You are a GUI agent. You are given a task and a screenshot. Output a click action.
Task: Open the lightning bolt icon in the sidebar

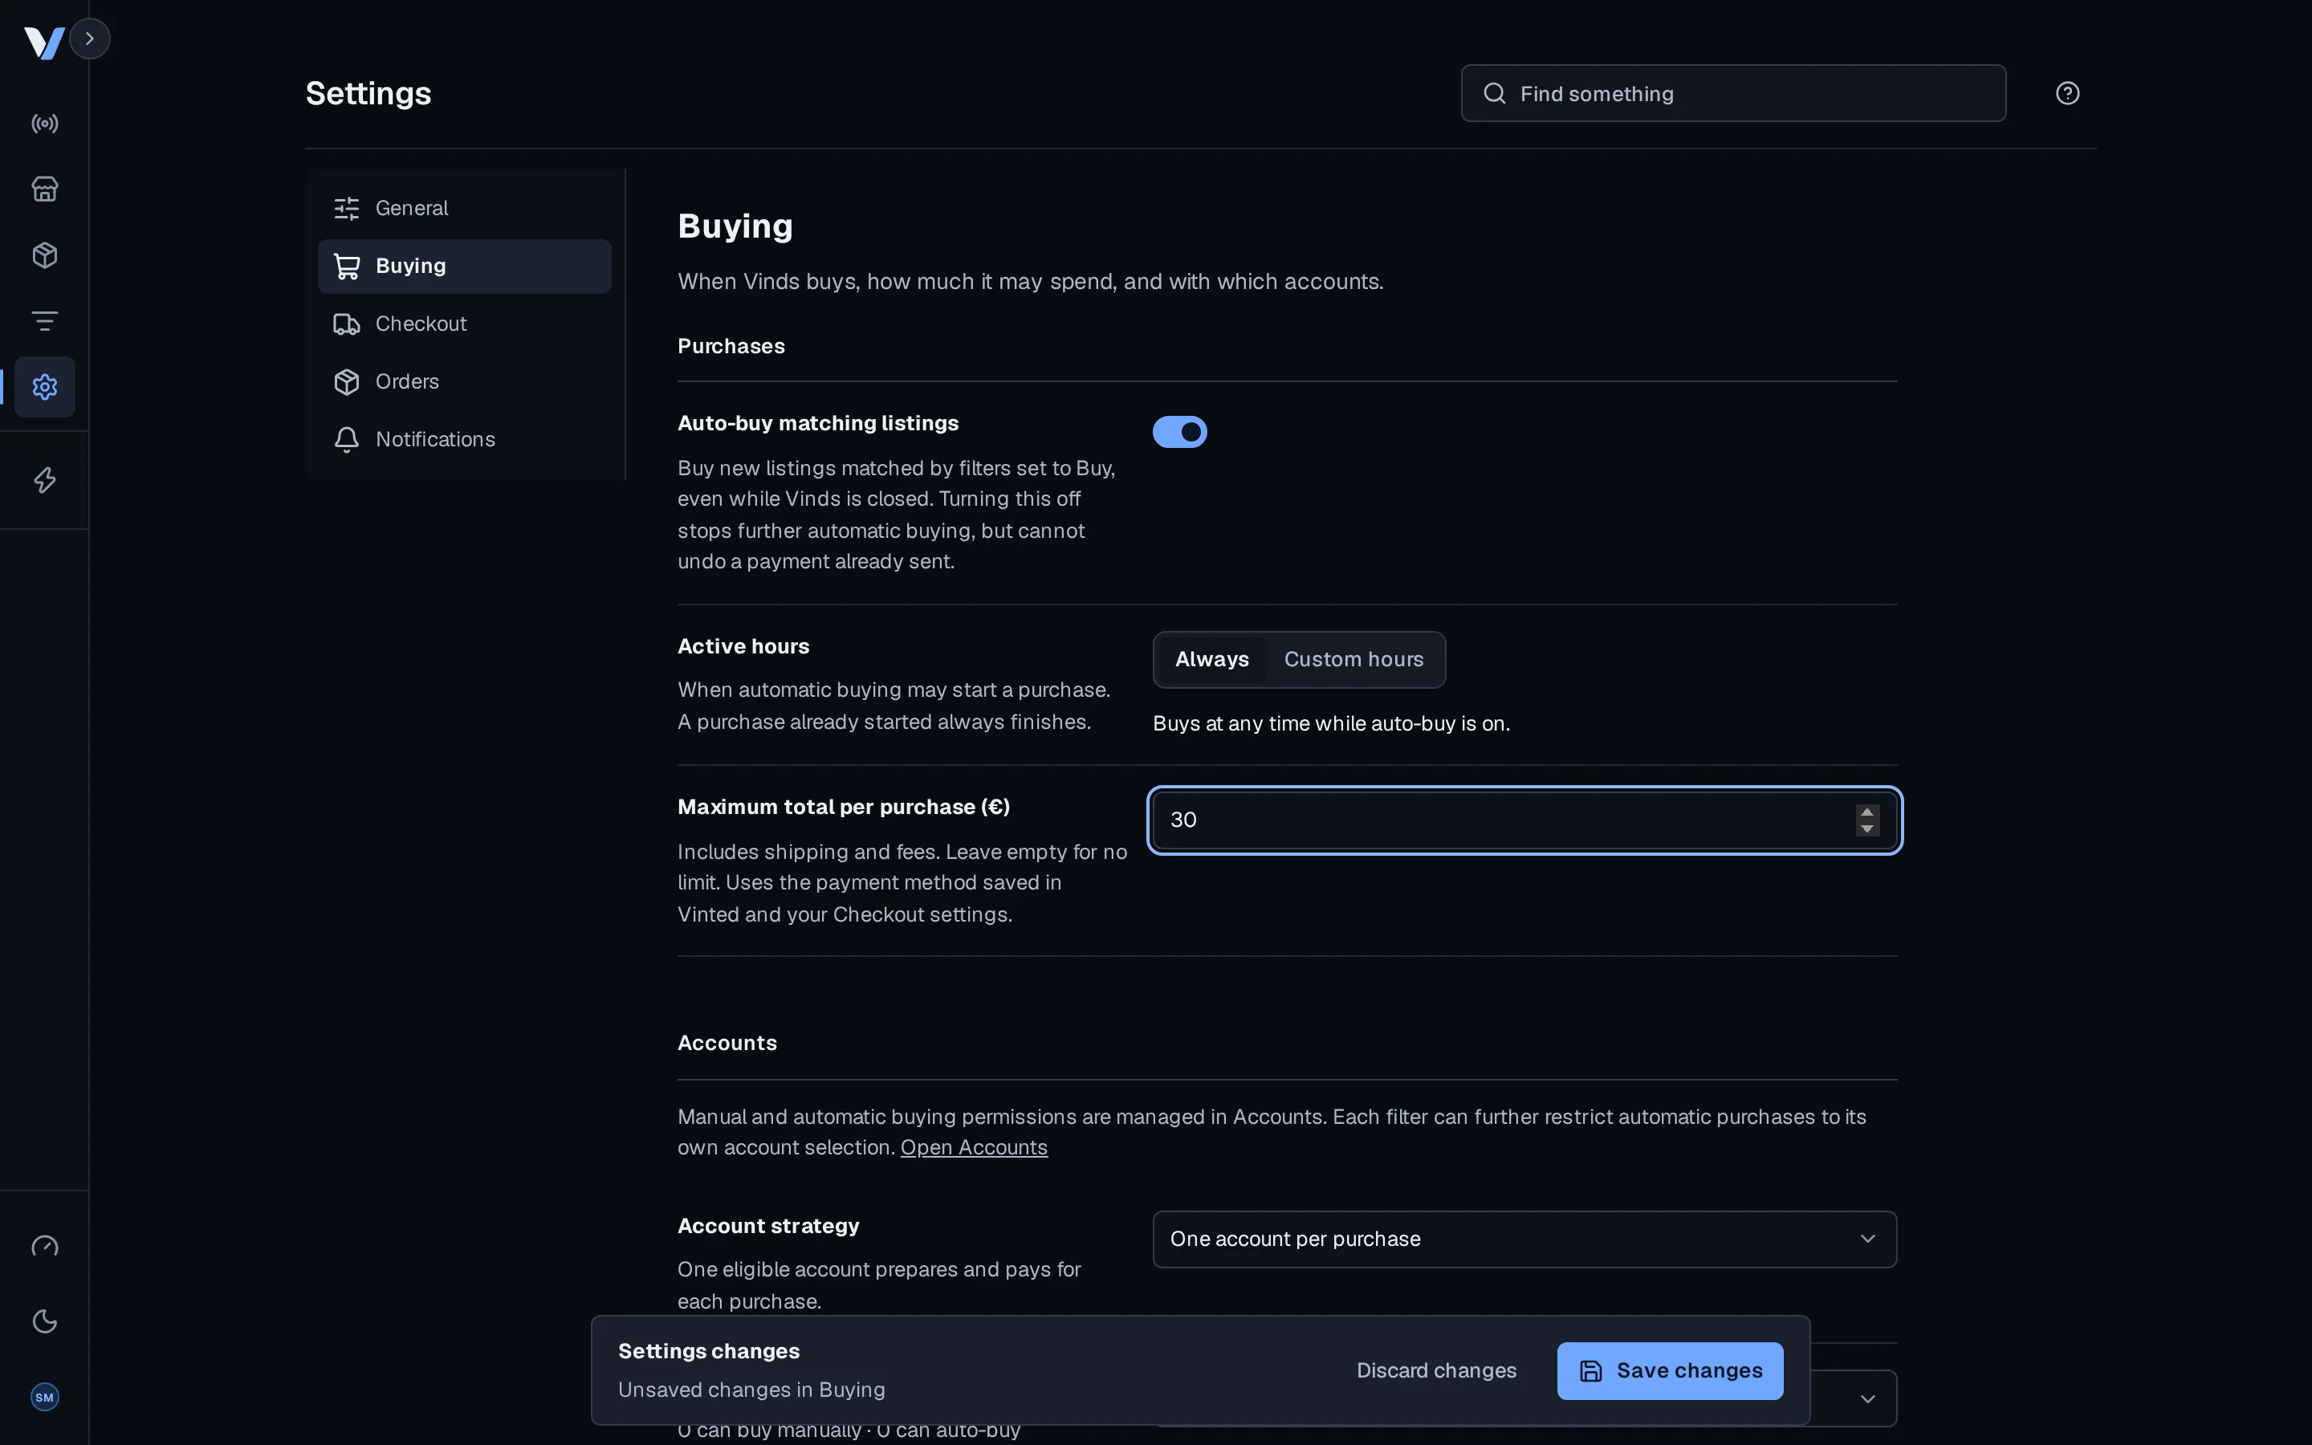[x=45, y=480]
